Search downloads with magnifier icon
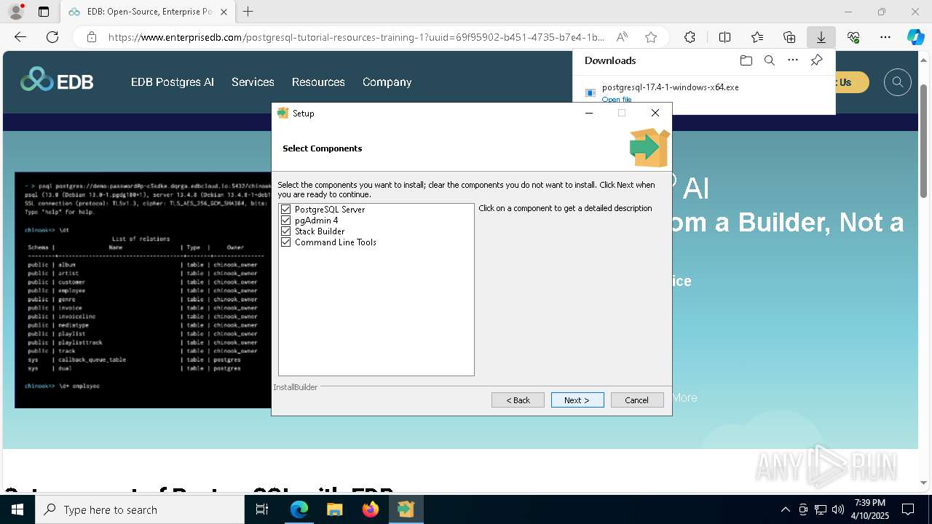This screenshot has width=932, height=524. (769, 60)
